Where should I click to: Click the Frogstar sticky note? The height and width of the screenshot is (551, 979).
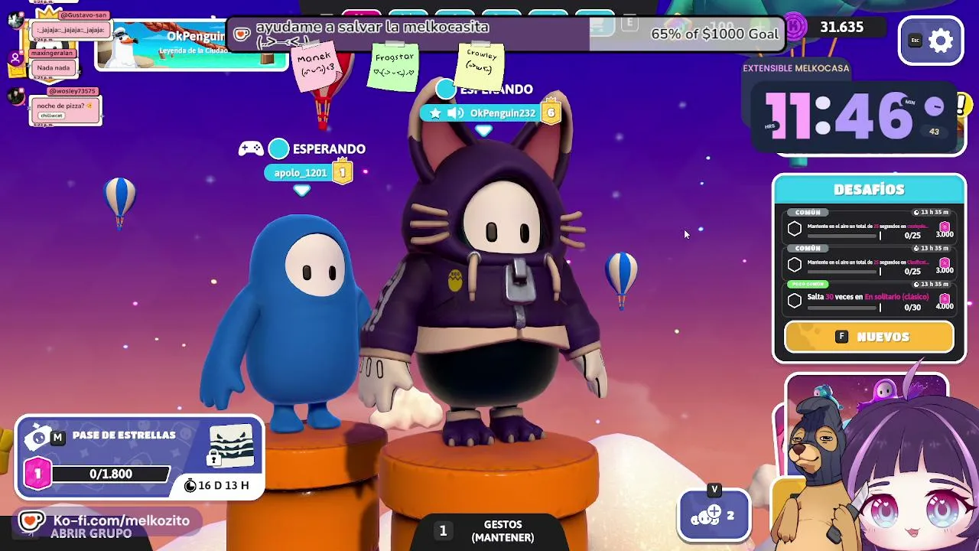point(394,66)
